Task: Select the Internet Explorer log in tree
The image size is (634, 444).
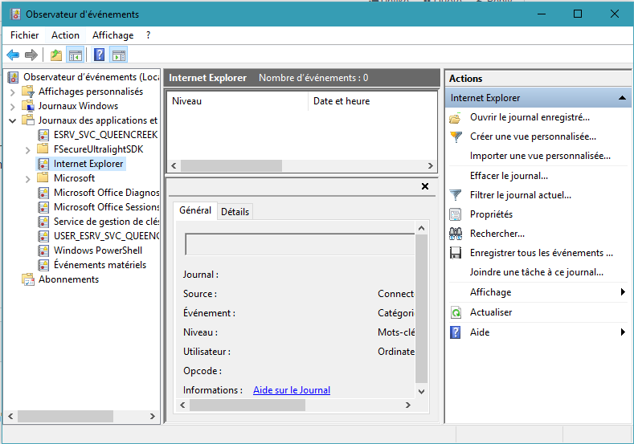Action: pyautogui.click(x=88, y=164)
